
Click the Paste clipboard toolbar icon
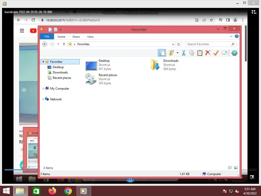coord(200,53)
